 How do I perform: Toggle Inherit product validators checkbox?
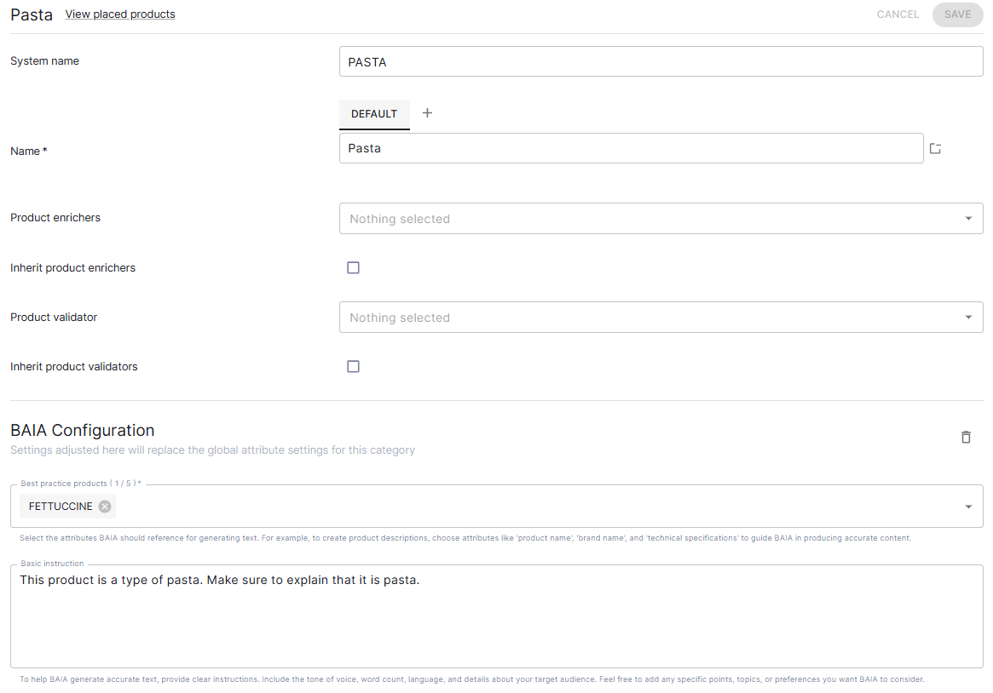(x=353, y=367)
